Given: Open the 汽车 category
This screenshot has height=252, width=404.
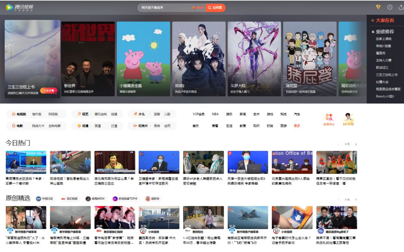Looking at the screenshot, I should pyautogui.click(x=297, y=114).
